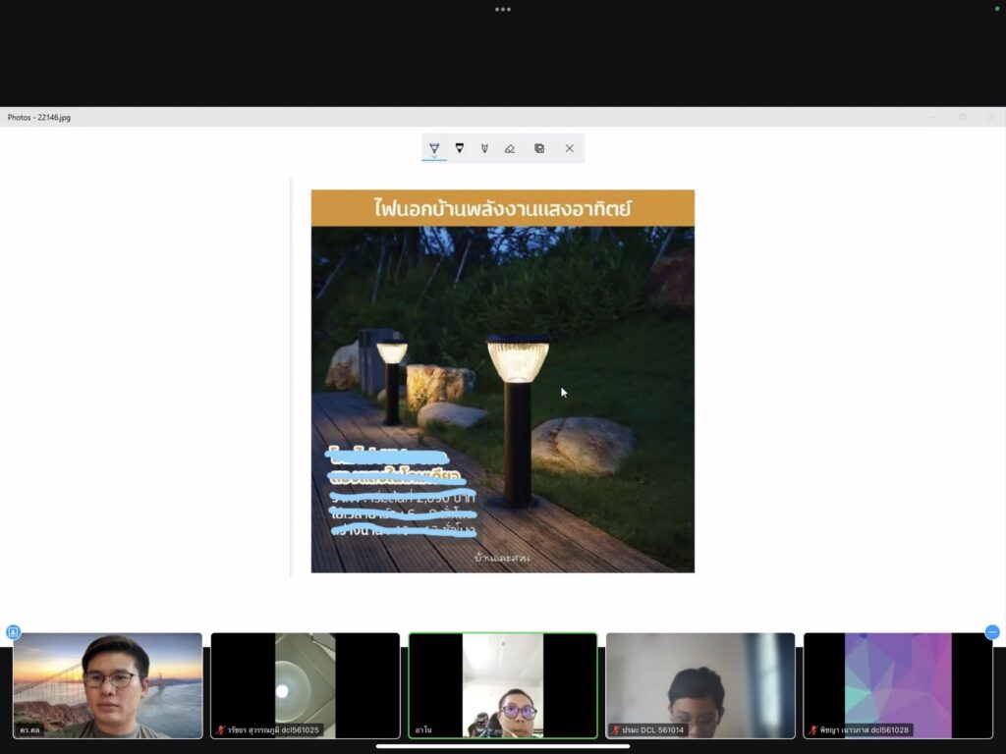The image size is (1006, 754).
Task: Select the ballpoint pen drawing tool
Action: 434,148
